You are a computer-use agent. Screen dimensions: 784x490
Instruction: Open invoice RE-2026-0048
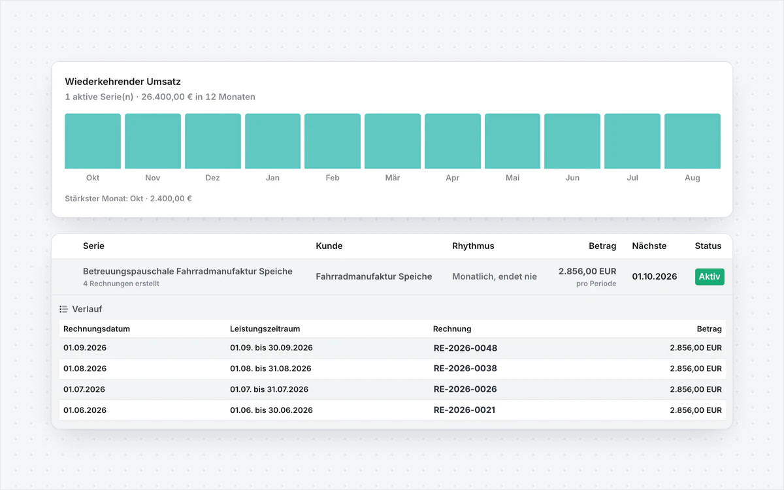click(465, 348)
